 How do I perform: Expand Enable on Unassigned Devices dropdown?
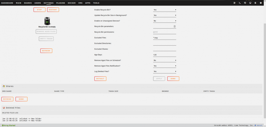click(x=165, y=21)
